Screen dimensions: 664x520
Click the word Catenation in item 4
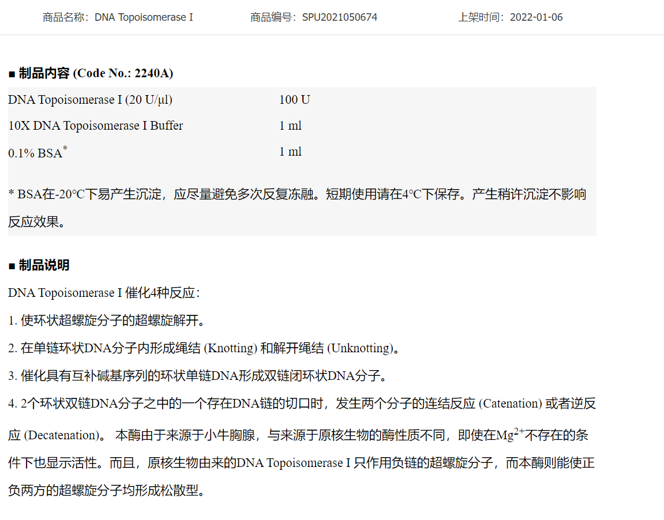[x=510, y=404]
